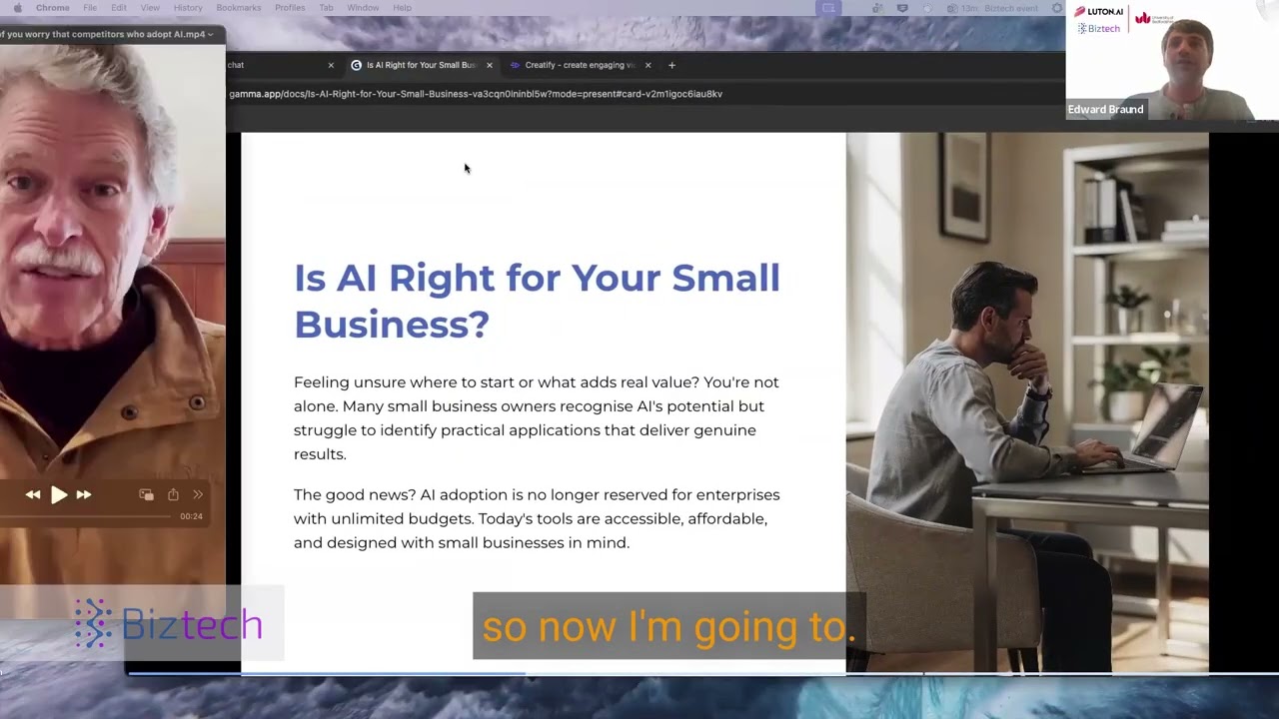The height and width of the screenshot is (719, 1279).
Task: Play the QuickTime video
Action: pos(59,494)
